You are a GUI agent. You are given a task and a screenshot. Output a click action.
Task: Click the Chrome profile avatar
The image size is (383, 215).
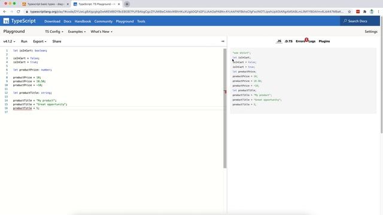click(x=372, y=11)
